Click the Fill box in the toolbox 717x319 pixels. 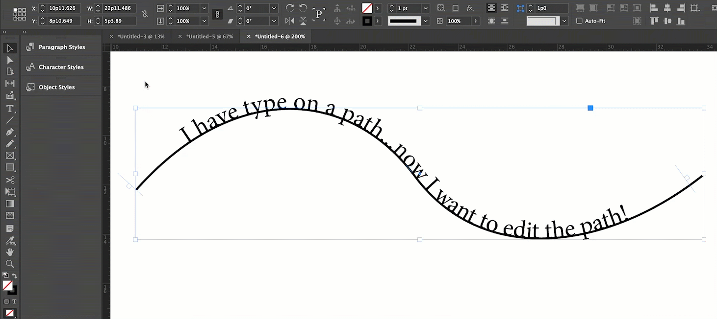tap(7, 285)
